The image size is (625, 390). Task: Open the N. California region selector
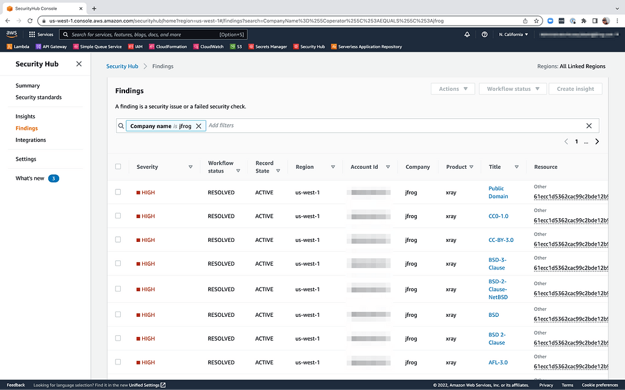[x=513, y=35]
